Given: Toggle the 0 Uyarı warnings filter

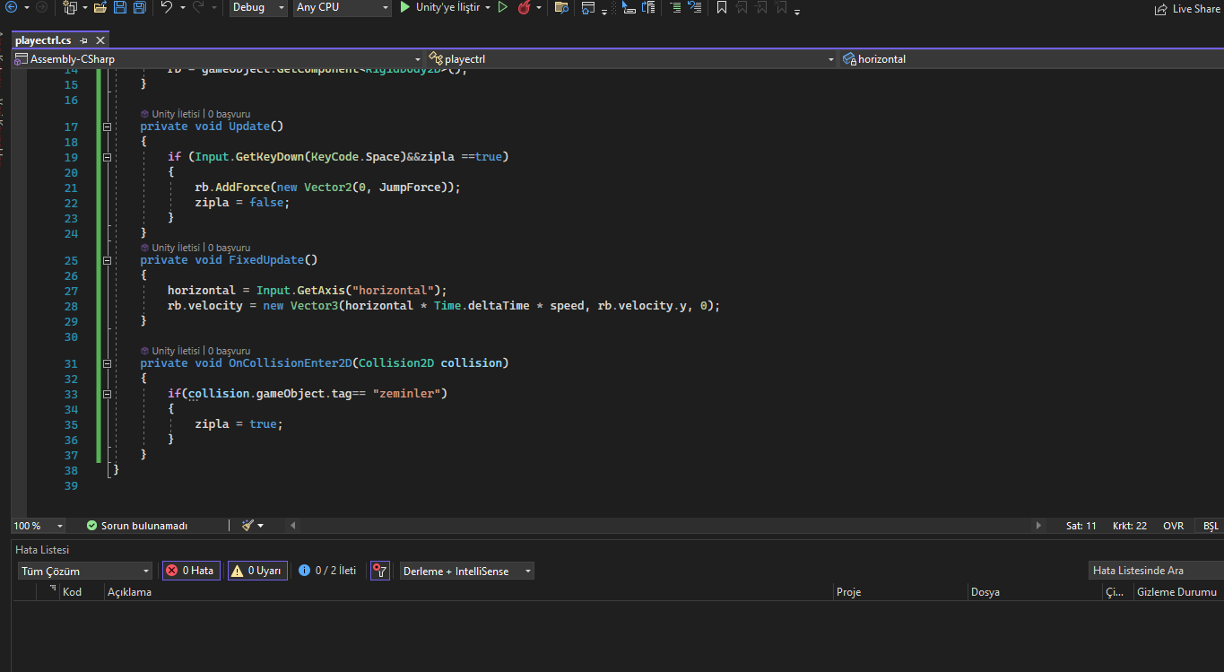Looking at the screenshot, I should point(257,571).
